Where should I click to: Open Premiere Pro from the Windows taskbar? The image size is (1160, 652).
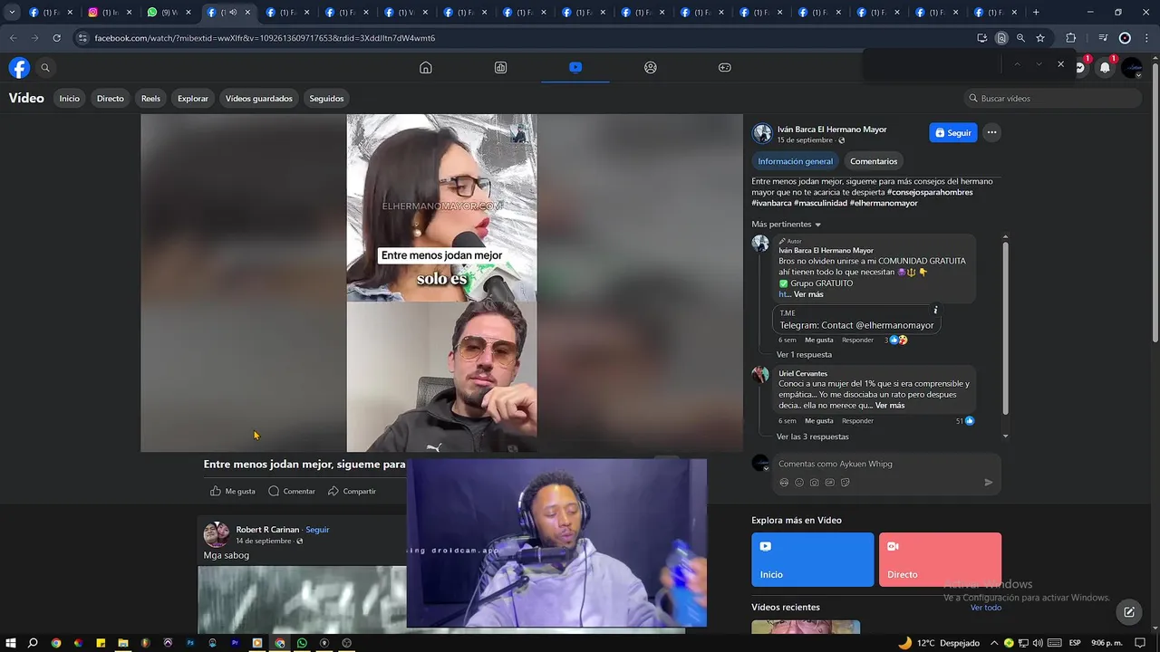[x=235, y=643]
